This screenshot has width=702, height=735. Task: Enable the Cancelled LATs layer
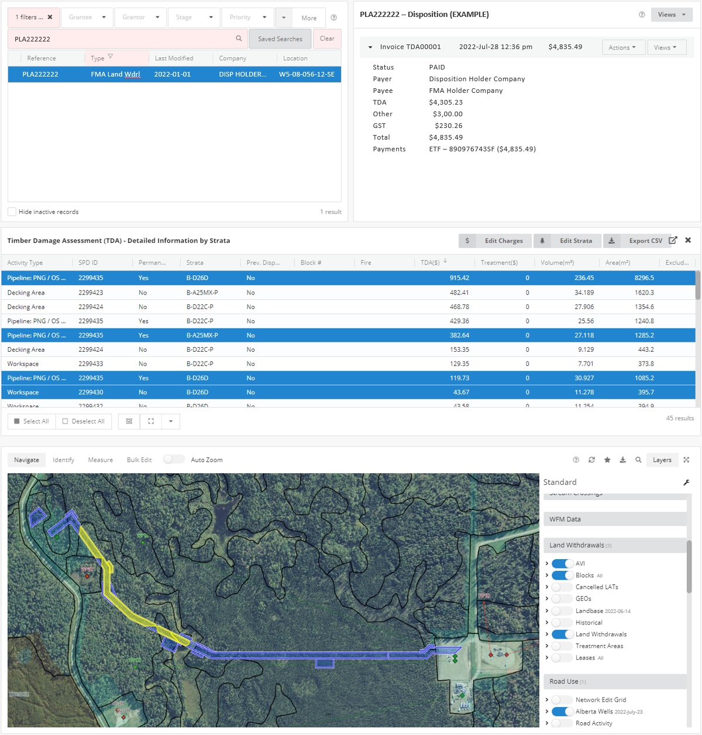(562, 587)
